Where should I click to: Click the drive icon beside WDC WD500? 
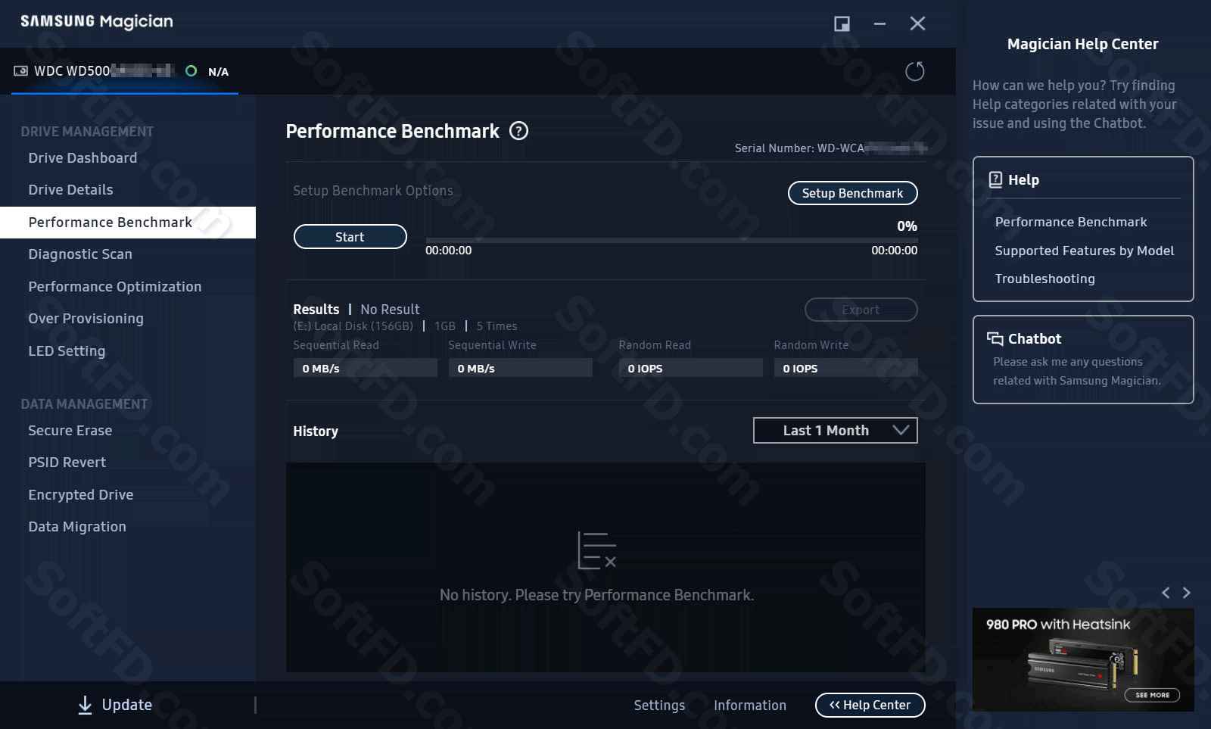click(20, 71)
